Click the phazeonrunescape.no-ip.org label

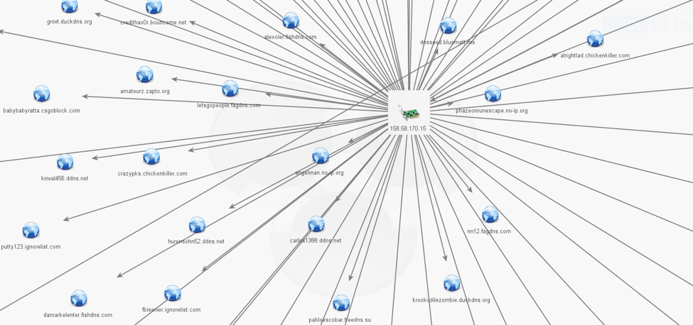(492, 111)
